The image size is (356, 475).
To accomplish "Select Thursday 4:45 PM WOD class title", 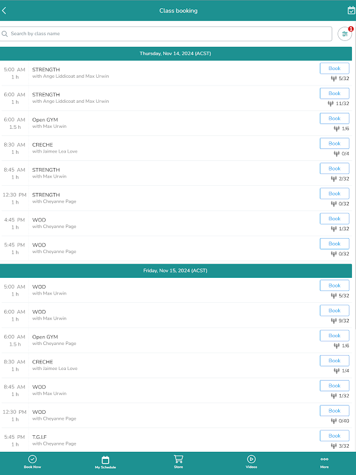I will (39, 220).
